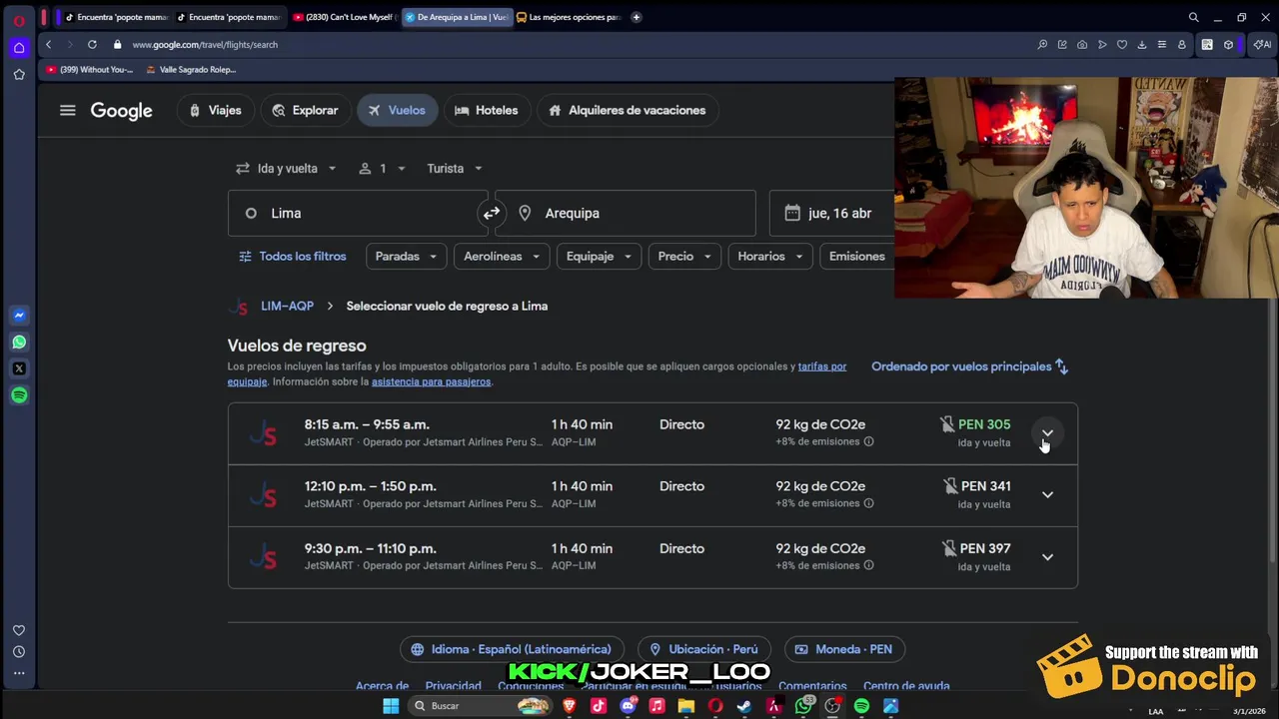Open Ida y vuelta trip type dropdown
The image size is (1279, 719).
(x=287, y=168)
